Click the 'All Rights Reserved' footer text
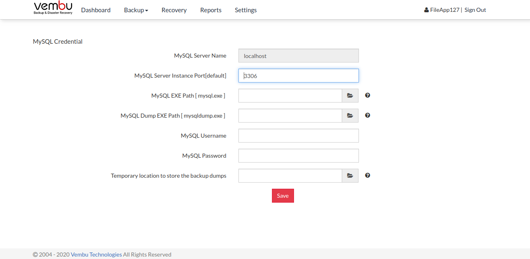This screenshot has height=259, width=530. coord(147,255)
